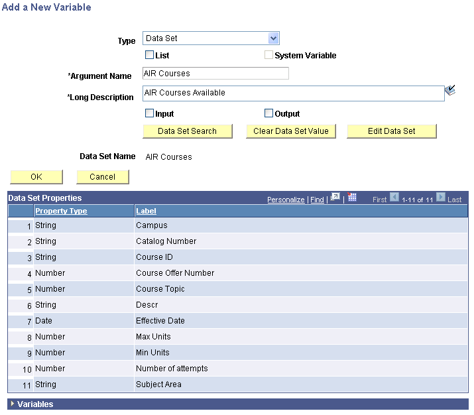The image size is (474, 415).
Task: Expand the Variables section
Action: pos(13,404)
